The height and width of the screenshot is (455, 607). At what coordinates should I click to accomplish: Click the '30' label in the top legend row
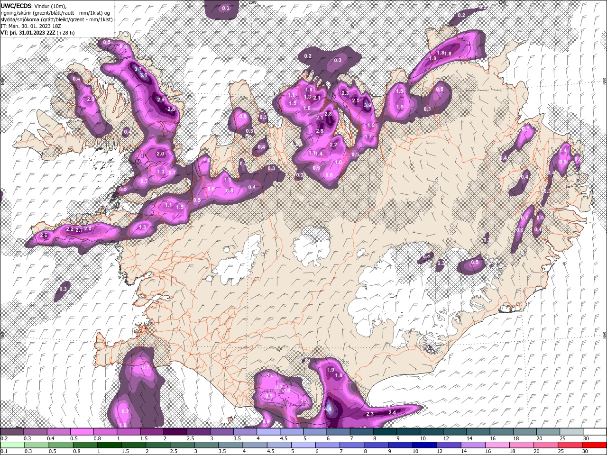click(x=586, y=438)
